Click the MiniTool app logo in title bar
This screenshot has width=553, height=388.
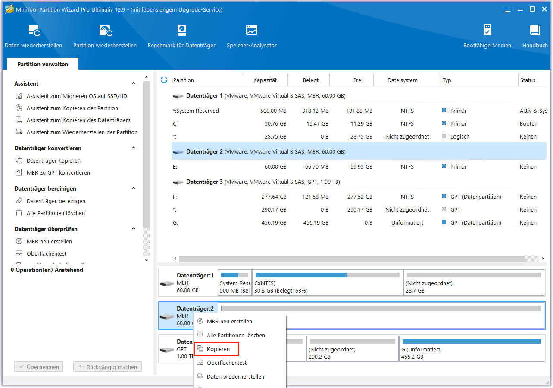pyautogui.click(x=9, y=9)
